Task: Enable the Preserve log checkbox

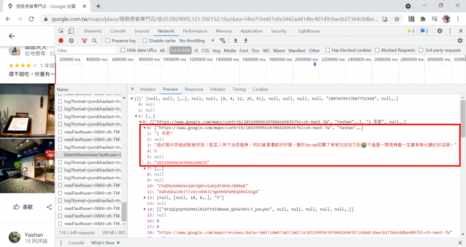Action: tap(107, 40)
